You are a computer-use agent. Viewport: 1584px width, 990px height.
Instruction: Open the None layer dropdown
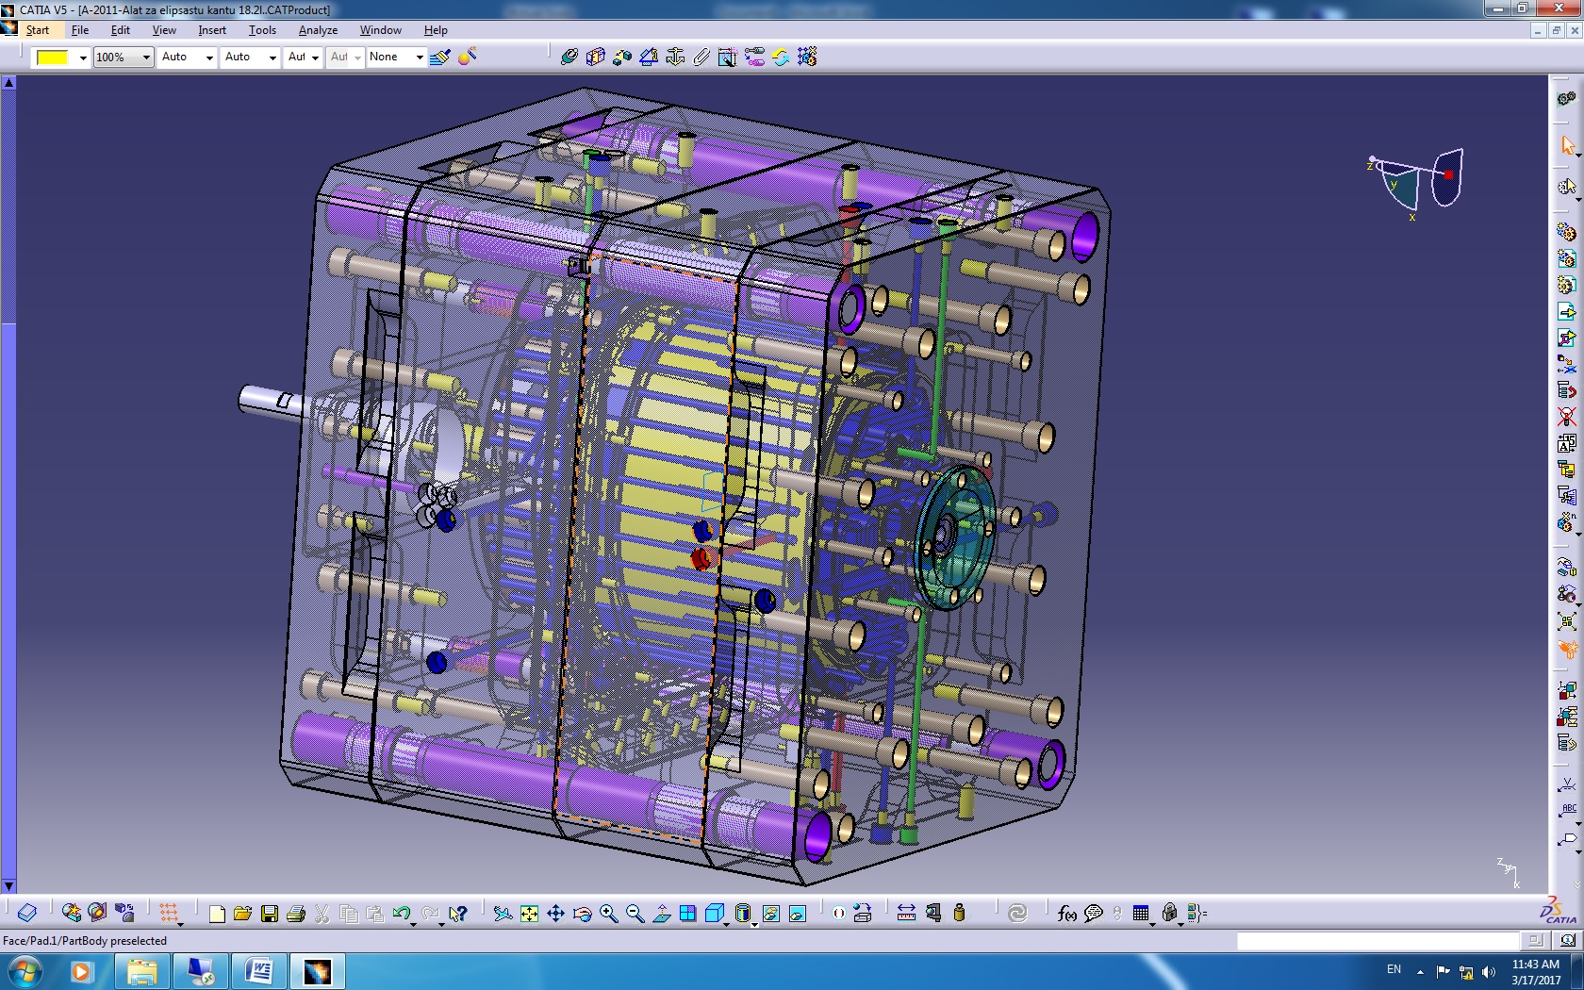click(x=420, y=58)
